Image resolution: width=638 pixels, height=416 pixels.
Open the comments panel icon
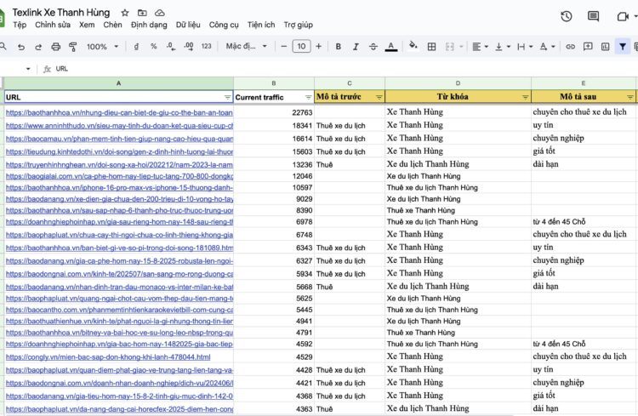tap(593, 16)
